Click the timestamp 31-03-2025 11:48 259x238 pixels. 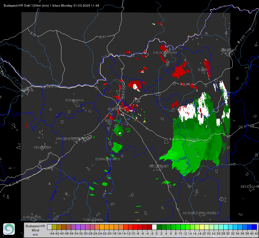pyautogui.click(x=86, y=6)
